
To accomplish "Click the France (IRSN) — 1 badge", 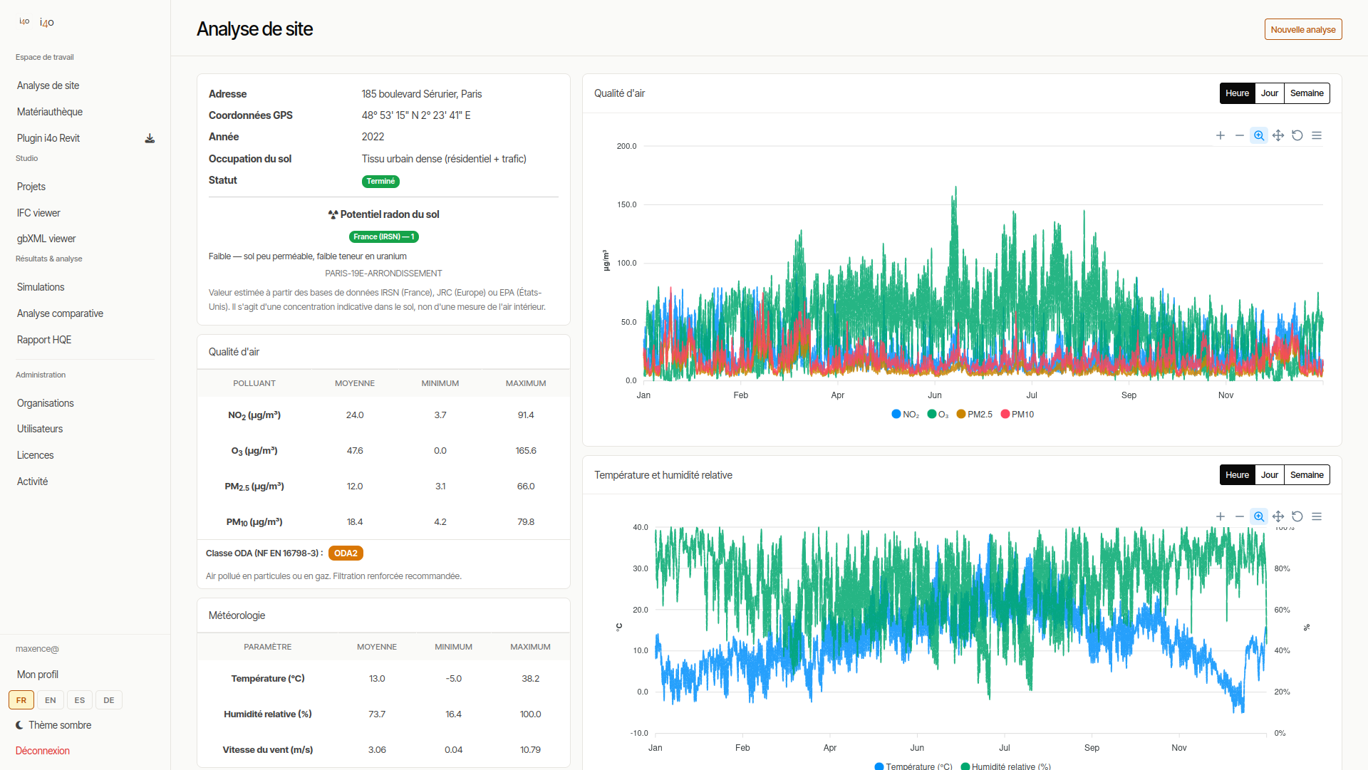I will 383,237.
